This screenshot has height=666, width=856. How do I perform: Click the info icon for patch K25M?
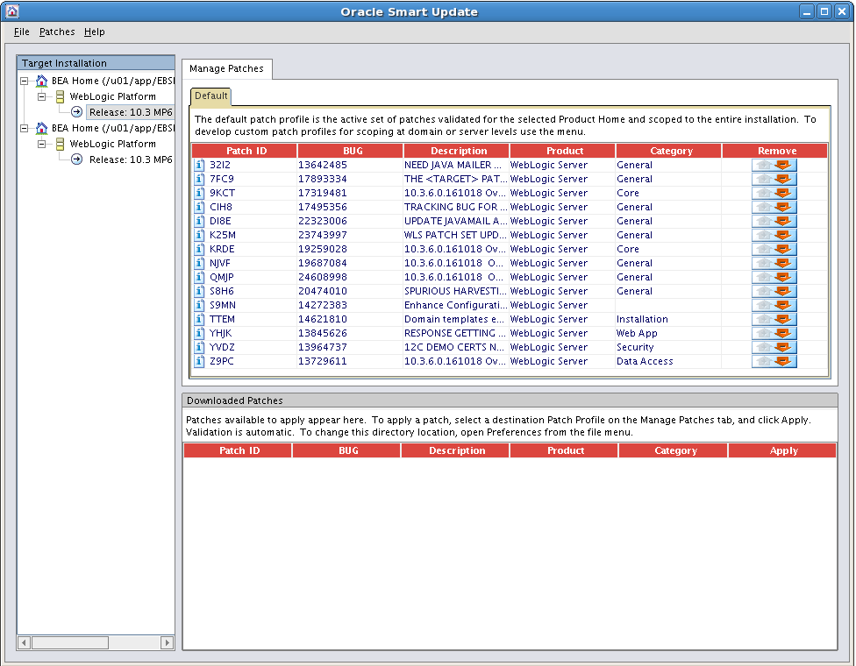click(200, 235)
